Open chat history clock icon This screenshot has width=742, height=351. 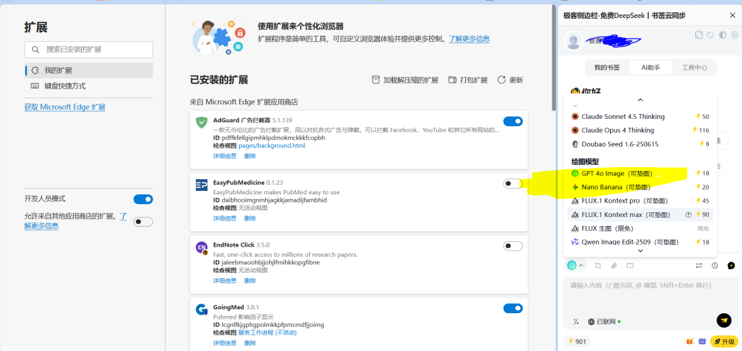click(715, 265)
